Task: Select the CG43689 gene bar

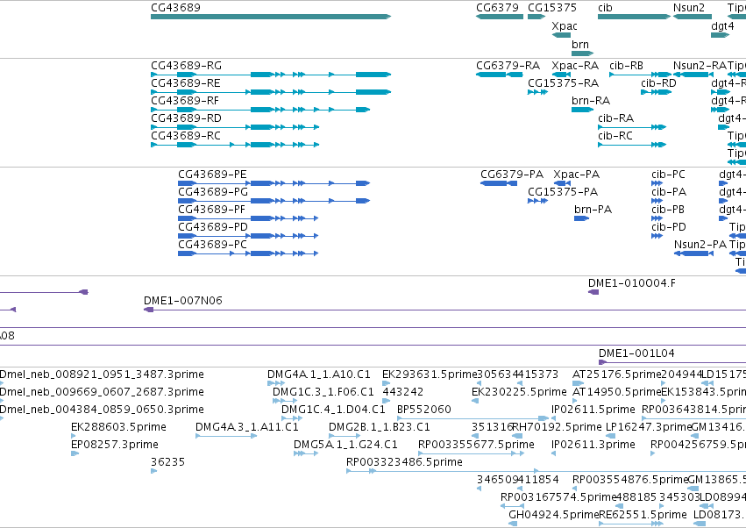Action: 271,17
